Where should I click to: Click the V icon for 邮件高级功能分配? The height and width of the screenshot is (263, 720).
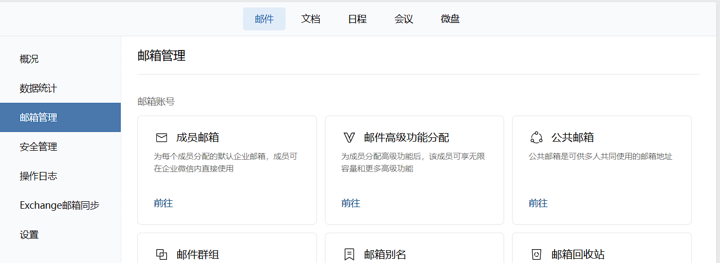[349, 138]
